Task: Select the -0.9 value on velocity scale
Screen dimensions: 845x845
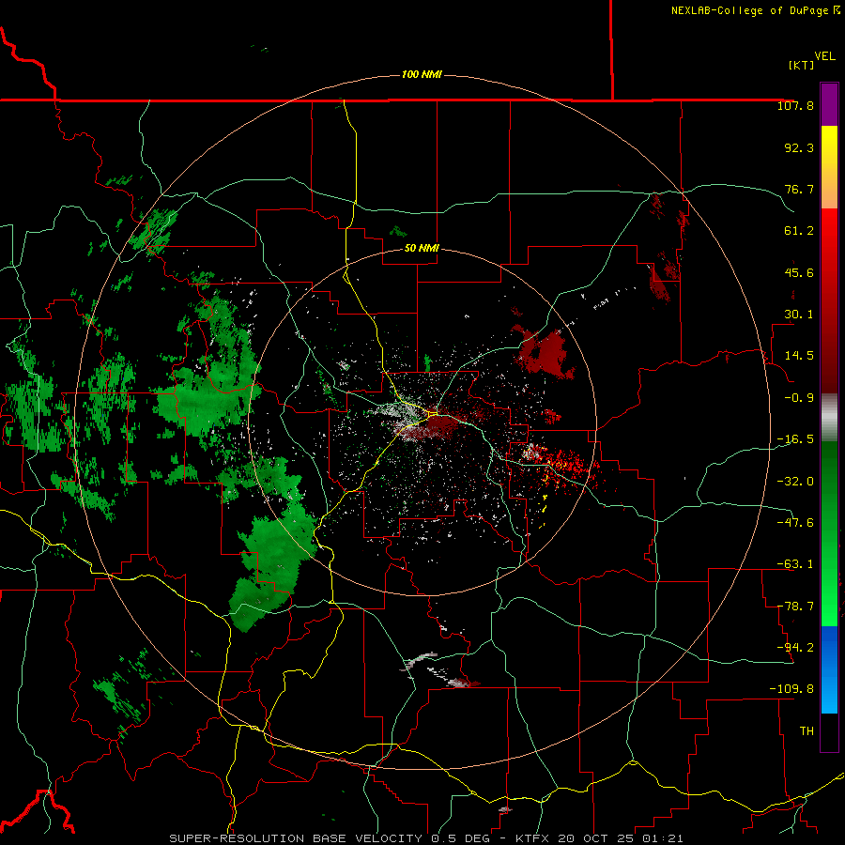Action: click(x=799, y=398)
